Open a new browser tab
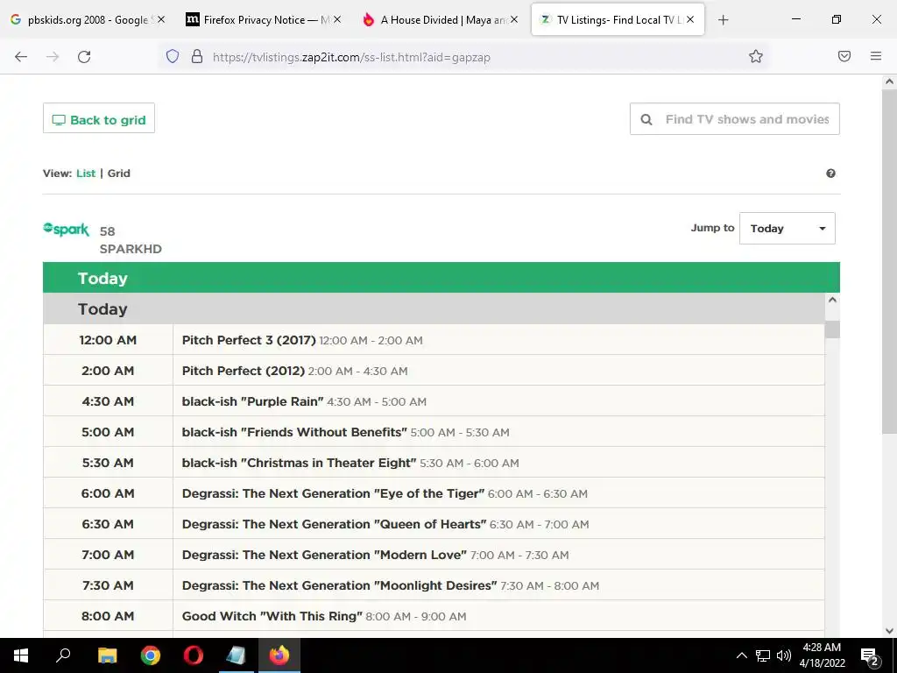897x673 pixels. [723, 20]
